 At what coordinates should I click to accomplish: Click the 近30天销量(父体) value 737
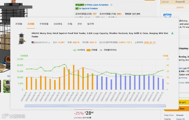[x=95, y=14]
